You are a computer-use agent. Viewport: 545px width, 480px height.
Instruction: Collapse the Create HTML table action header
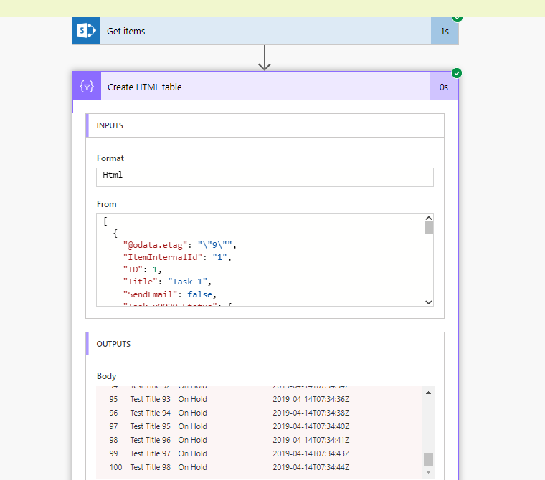pos(265,87)
